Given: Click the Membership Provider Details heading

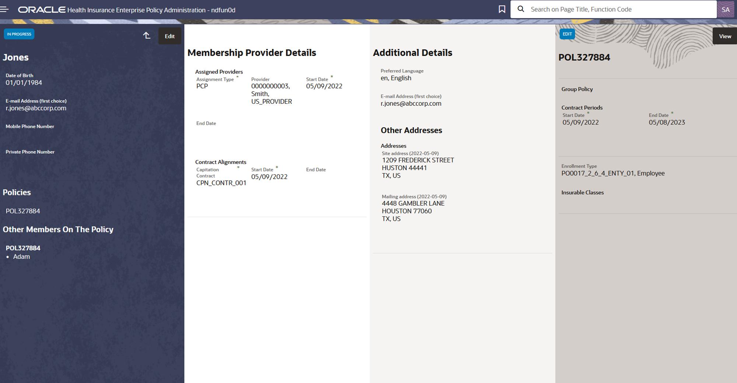Looking at the screenshot, I should (252, 53).
